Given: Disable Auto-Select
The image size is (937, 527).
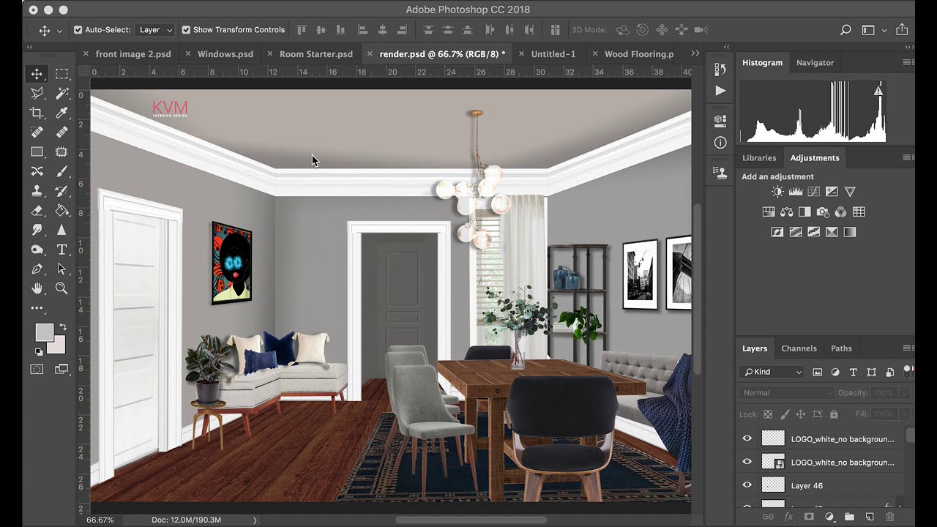Looking at the screenshot, I should (77, 29).
